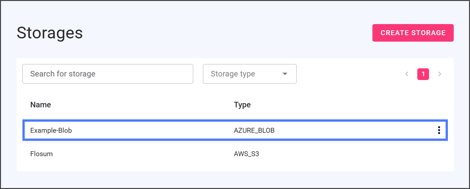Go to the previous page chevron

pyautogui.click(x=407, y=74)
